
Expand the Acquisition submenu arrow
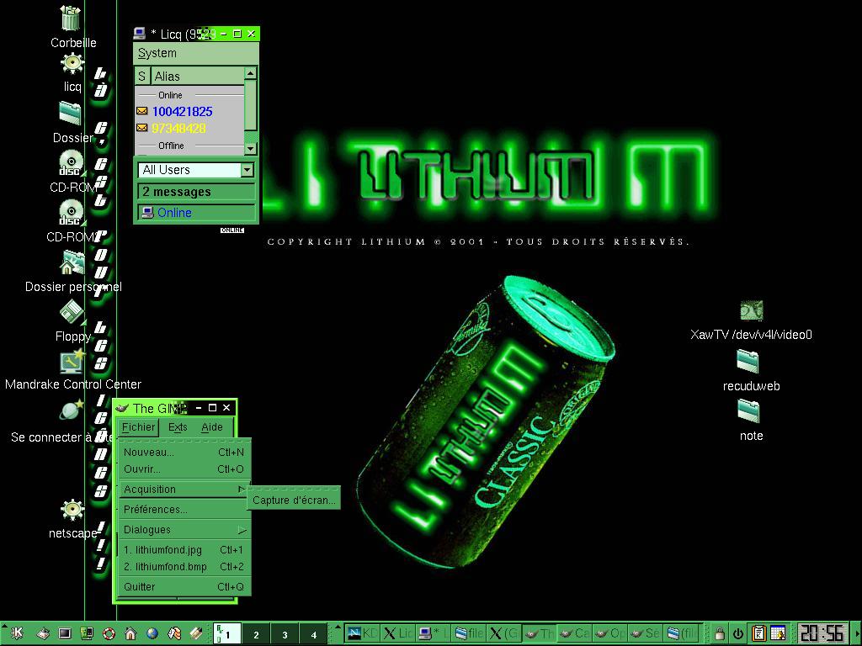(x=242, y=489)
